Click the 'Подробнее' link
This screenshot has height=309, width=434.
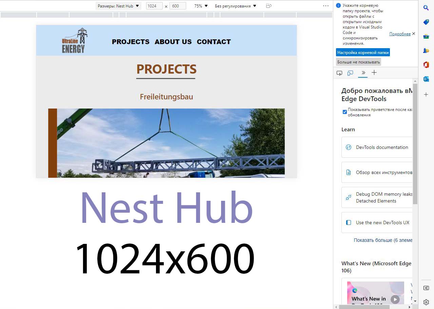(400, 34)
